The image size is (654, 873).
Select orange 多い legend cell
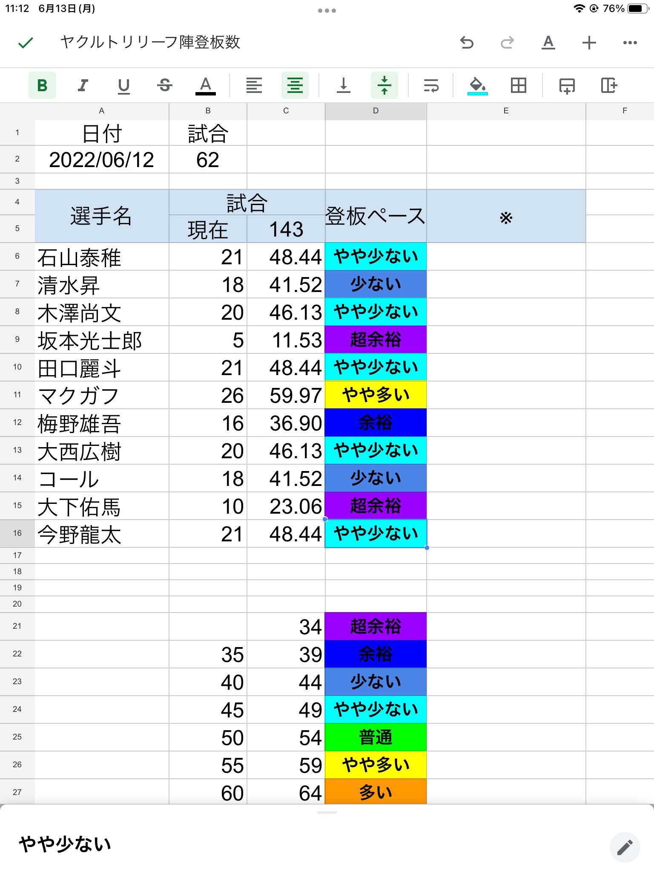coord(376,792)
